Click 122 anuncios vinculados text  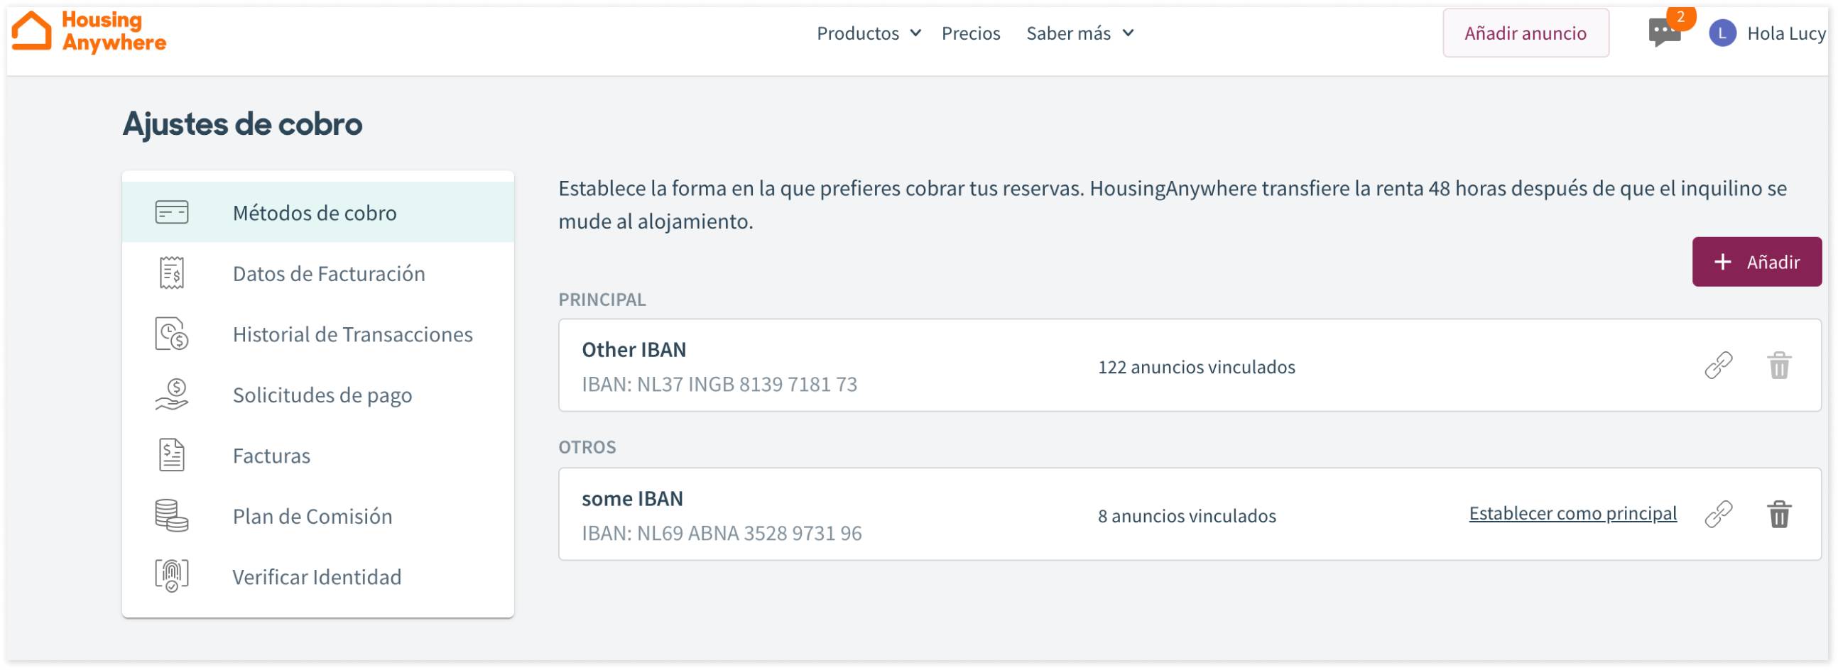(x=1196, y=366)
